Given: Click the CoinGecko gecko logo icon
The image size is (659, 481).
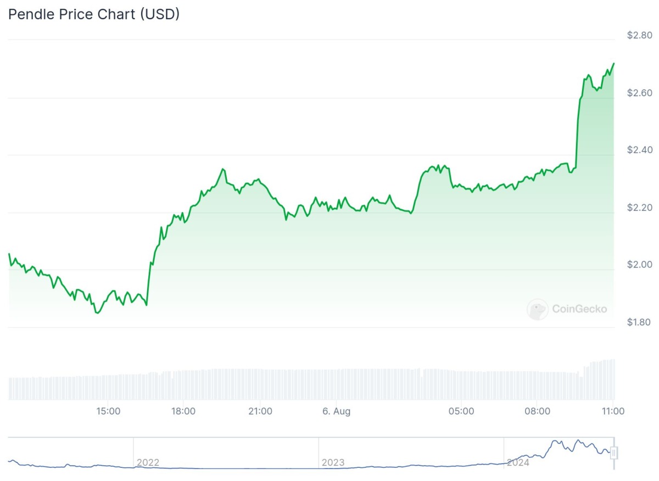Looking at the screenshot, I should coord(538,309).
